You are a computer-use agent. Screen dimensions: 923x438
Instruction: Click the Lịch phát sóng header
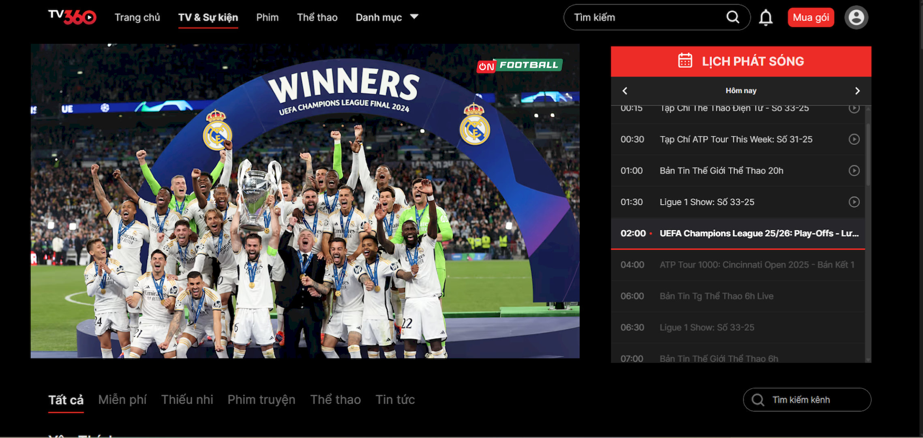point(741,61)
